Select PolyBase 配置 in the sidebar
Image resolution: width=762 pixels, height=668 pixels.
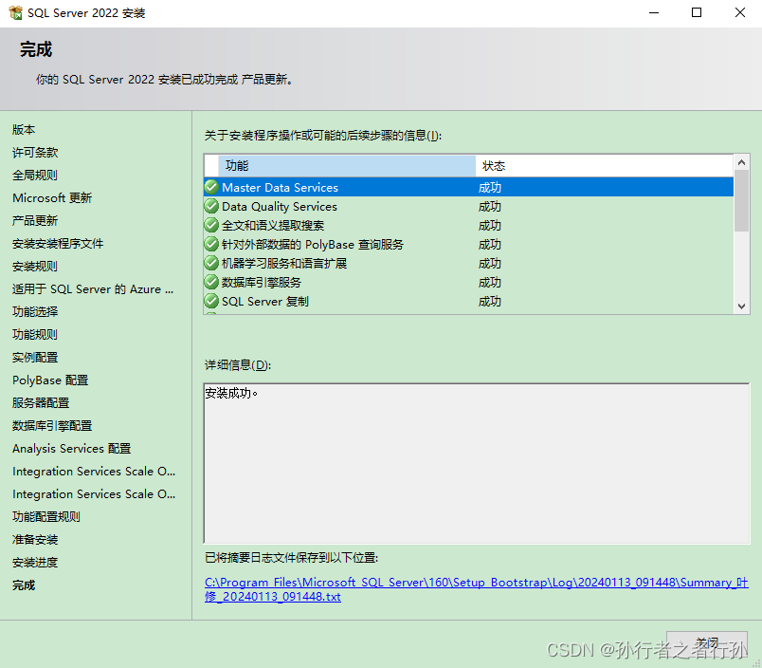click(x=49, y=380)
